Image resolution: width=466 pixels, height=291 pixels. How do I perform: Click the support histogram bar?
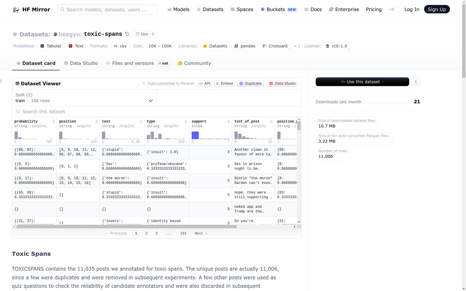(x=195, y=135)
